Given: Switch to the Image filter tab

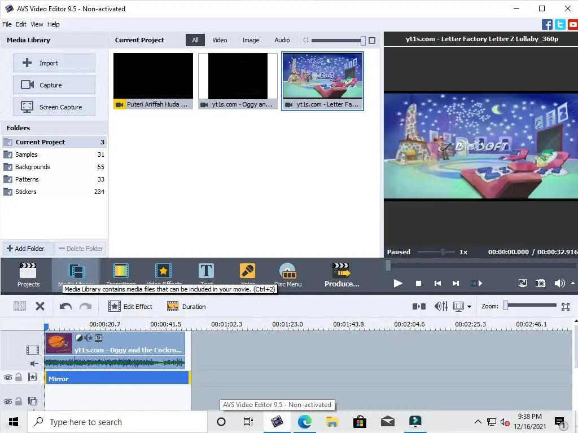Looking at the screenshot, I should 250,40.
